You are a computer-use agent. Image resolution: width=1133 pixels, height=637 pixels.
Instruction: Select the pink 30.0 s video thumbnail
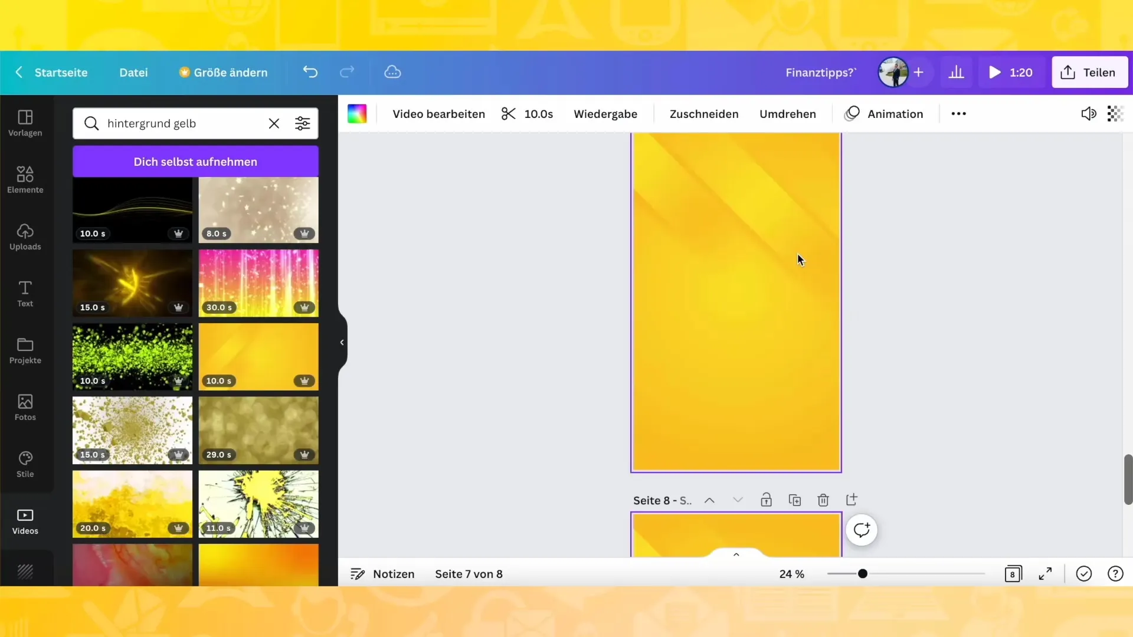258,283
